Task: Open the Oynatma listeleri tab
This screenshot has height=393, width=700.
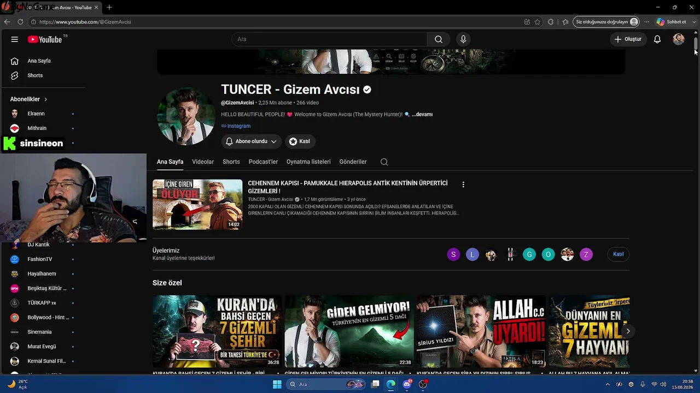Action: pyautogui.click(x=308, y=162)
